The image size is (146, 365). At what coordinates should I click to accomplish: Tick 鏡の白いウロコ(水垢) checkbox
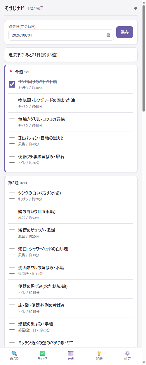(x=12, y=214)
